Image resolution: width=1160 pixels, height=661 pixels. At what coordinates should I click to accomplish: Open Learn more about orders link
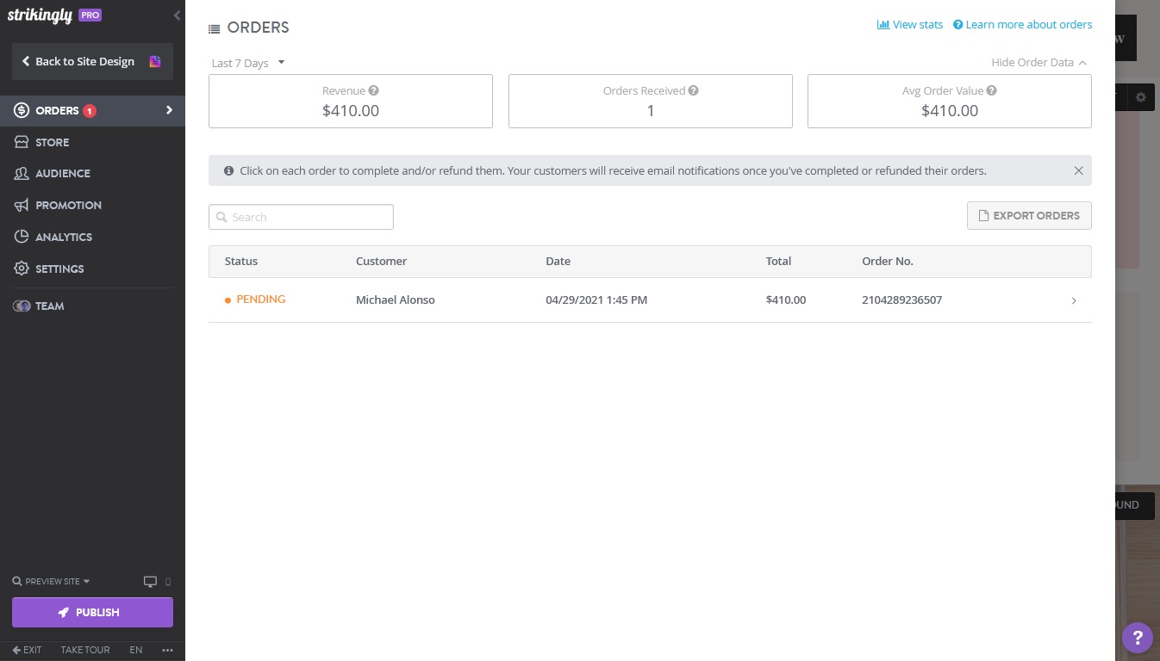[1028, 24]
